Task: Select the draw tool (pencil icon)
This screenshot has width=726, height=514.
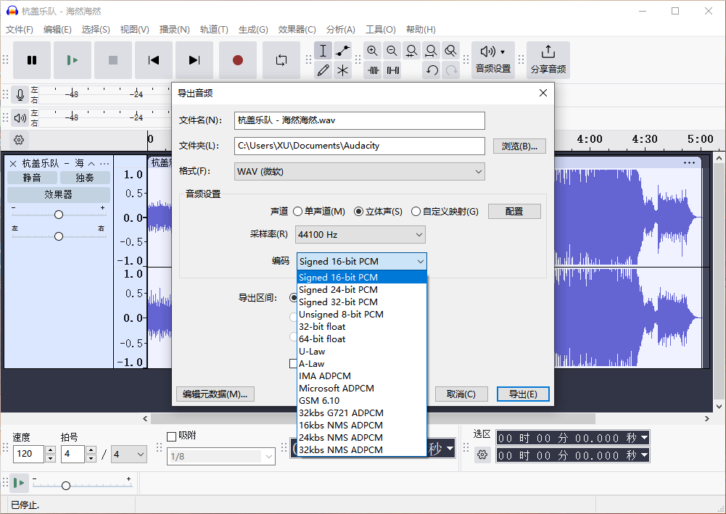Action: coord(323,70)
